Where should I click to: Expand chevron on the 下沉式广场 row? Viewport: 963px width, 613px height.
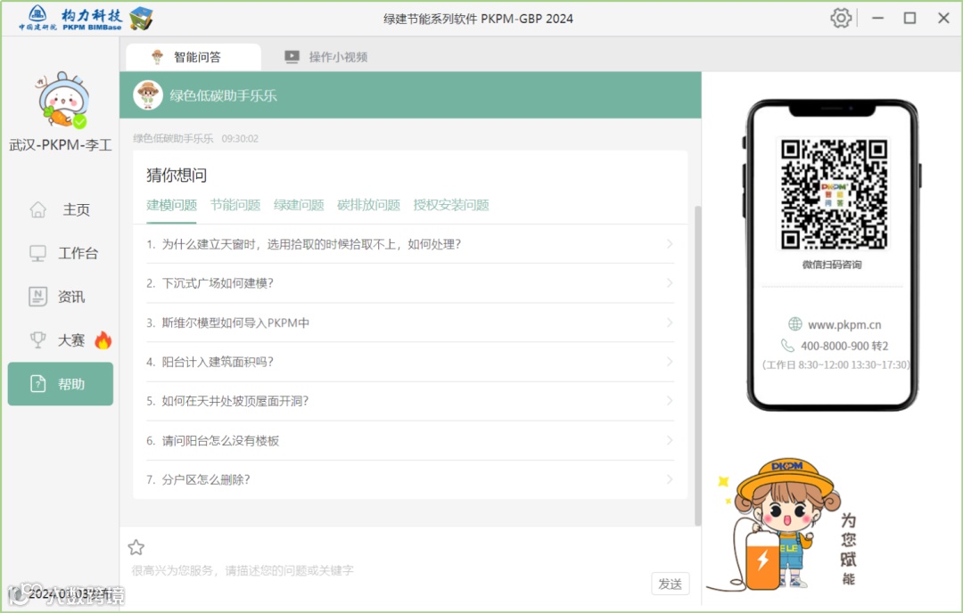coord(670,283)
